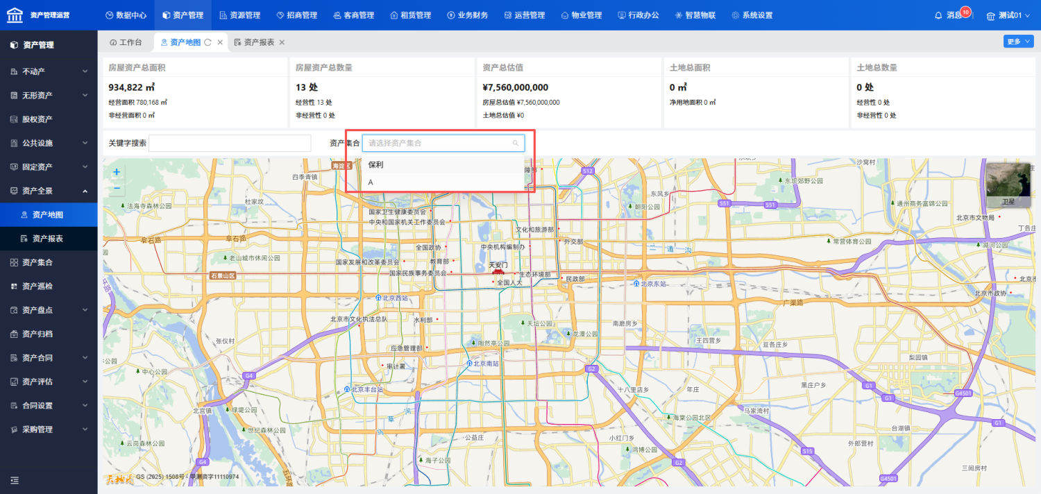This screenshot has width=1041, height=494.
Task: Click the 无形资产 sidebar icon
Action: point(15,95)
